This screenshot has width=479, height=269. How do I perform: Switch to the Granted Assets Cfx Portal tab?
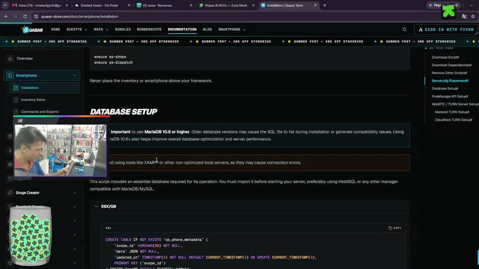102,5
